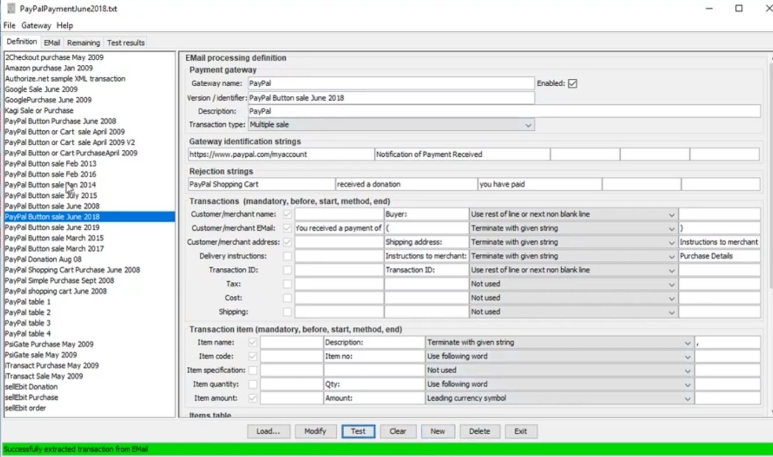Select iTransact Sale May 2009 in list

pyautogui.click(x=89, y=376)
